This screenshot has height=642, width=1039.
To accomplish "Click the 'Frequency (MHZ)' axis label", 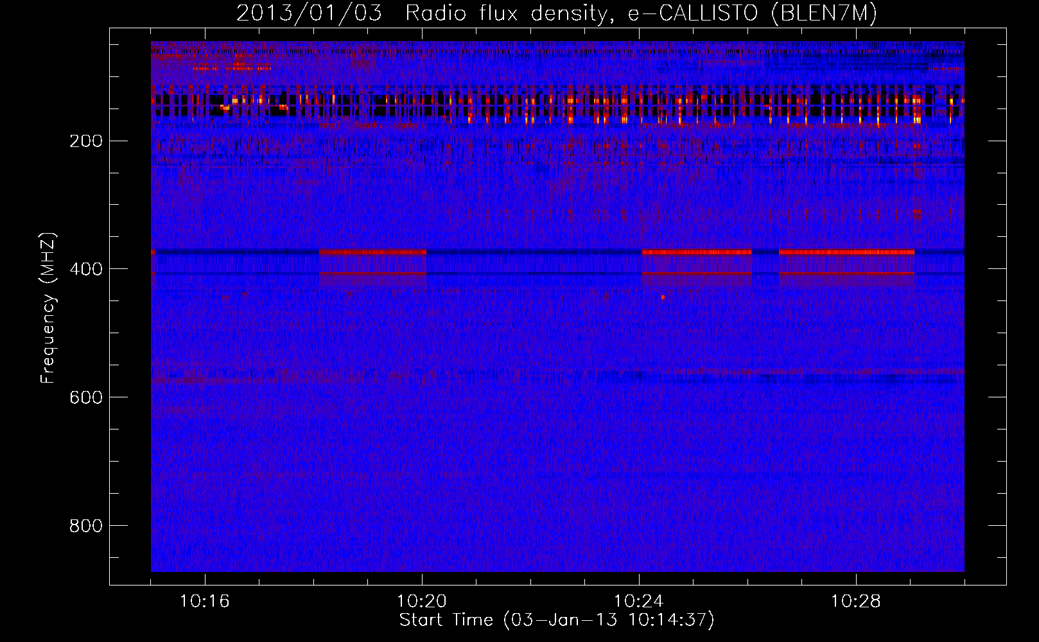I will (x=48, y=308).
